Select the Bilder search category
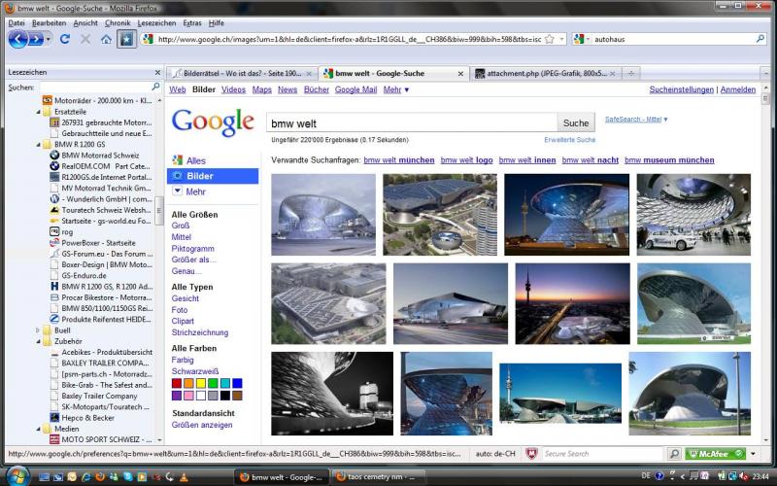This screenshot has height=486, width=777. pos(213,176)
